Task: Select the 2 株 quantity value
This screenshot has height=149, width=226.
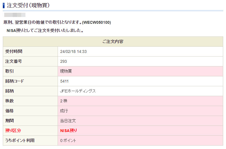Action: pos(64,101)
